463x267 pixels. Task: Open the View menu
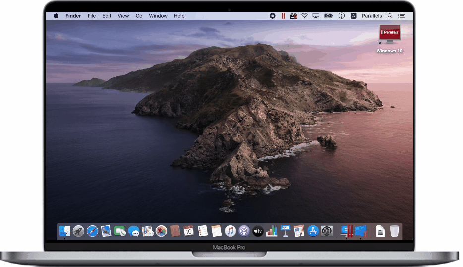point(123,16)
